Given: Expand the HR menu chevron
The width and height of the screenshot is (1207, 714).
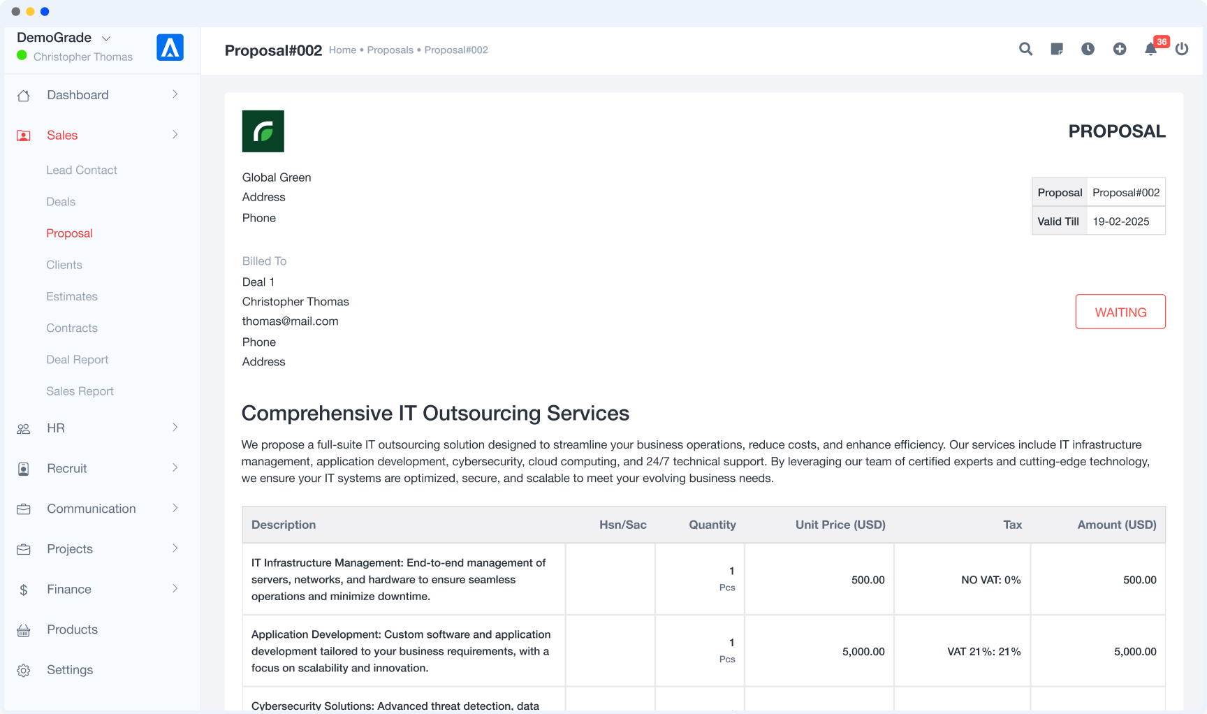Looking at the screenshot, I should click(175, 428).
